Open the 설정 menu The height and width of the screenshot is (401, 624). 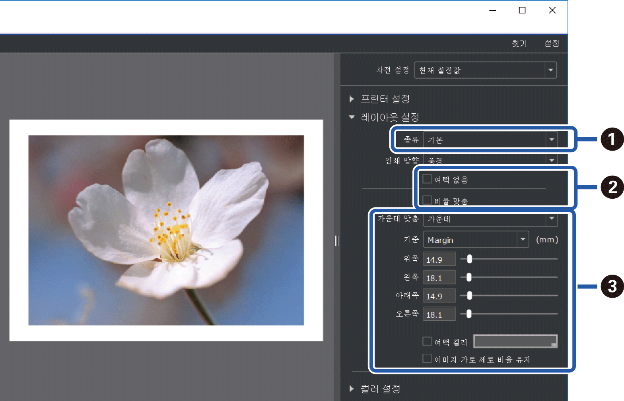(552, 43)
